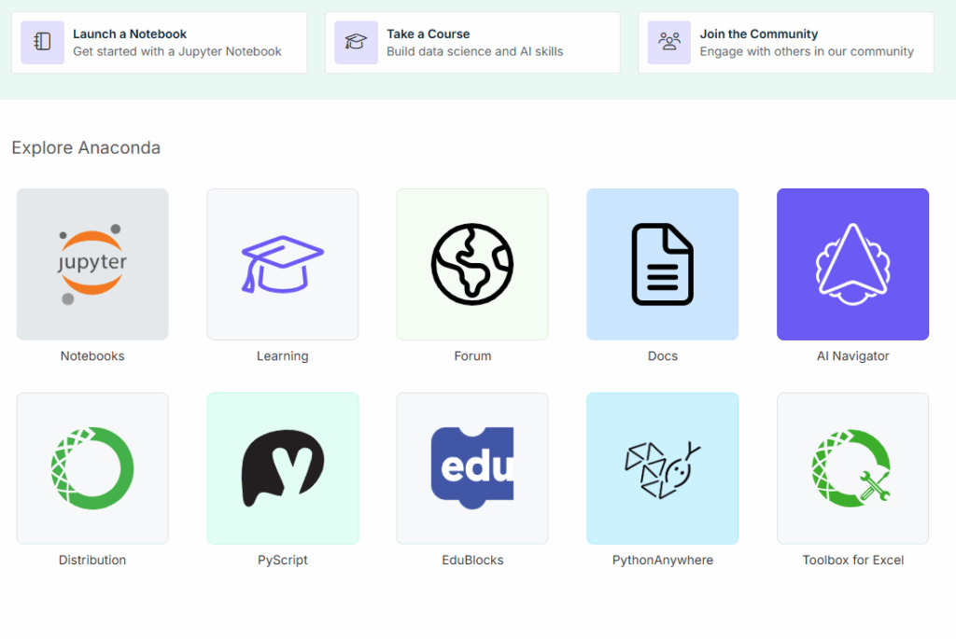Open the PyScript logo tile

pyautogui.click(x=283, y=468)
